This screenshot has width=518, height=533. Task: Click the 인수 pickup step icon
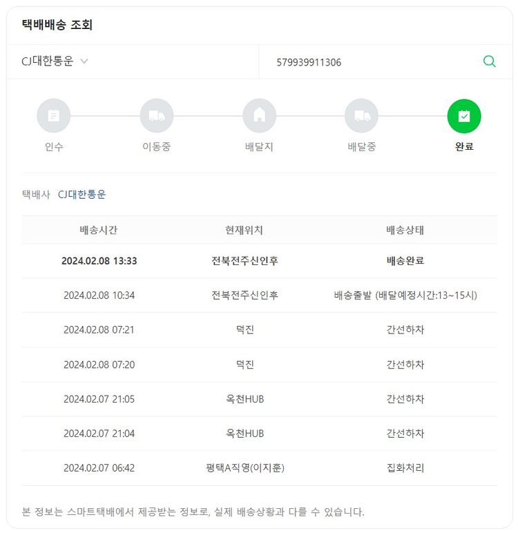(54, 116)
